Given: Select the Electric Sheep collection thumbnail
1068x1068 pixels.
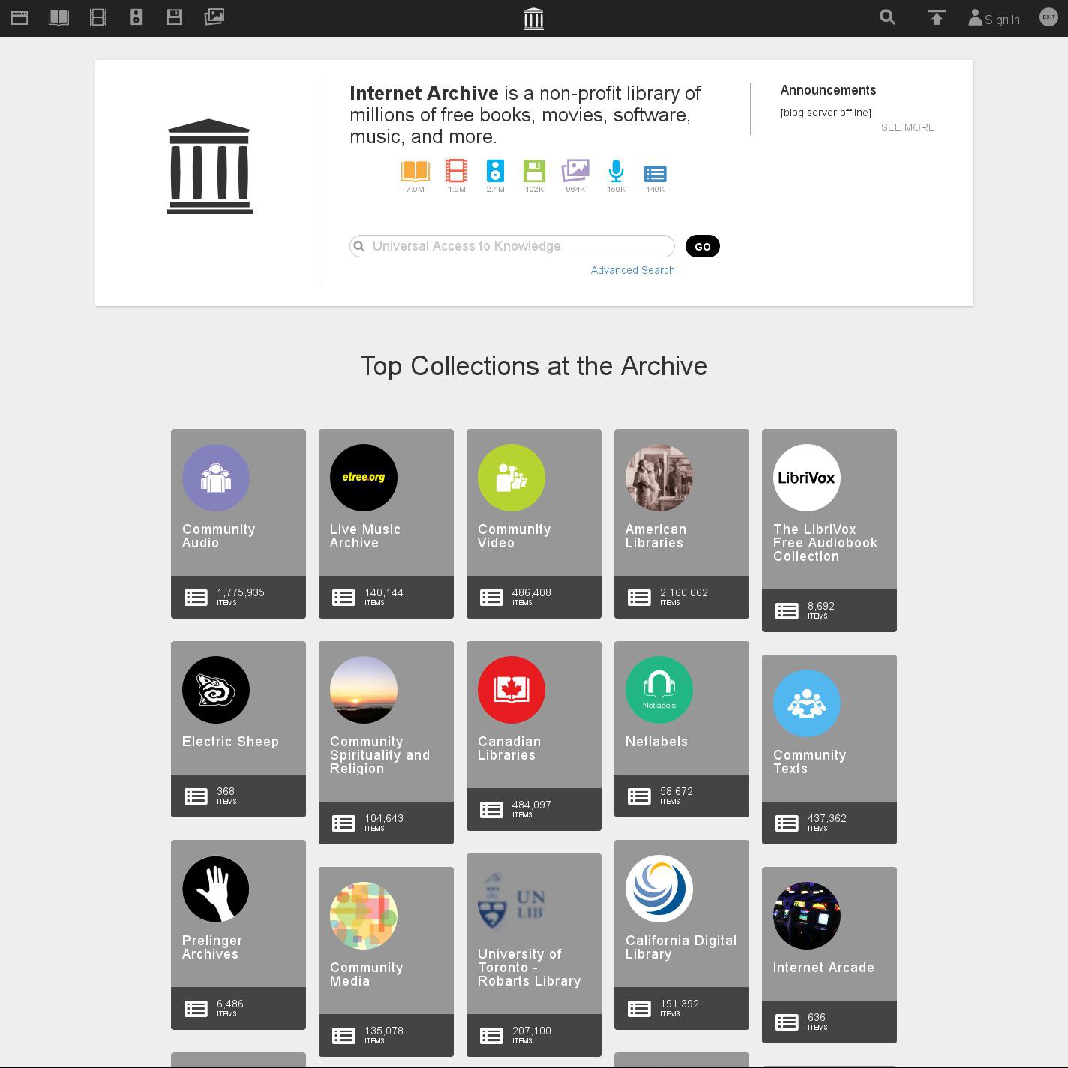Looking at the screenshot, I should pyautogui.click(x=216, y=690).
